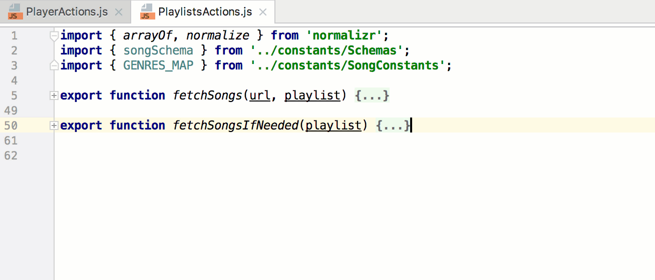Viewport: 655px width, 280px height.
Task: Click the JS file icon on PlayerActions.js tab
Action: click(15, 12)
